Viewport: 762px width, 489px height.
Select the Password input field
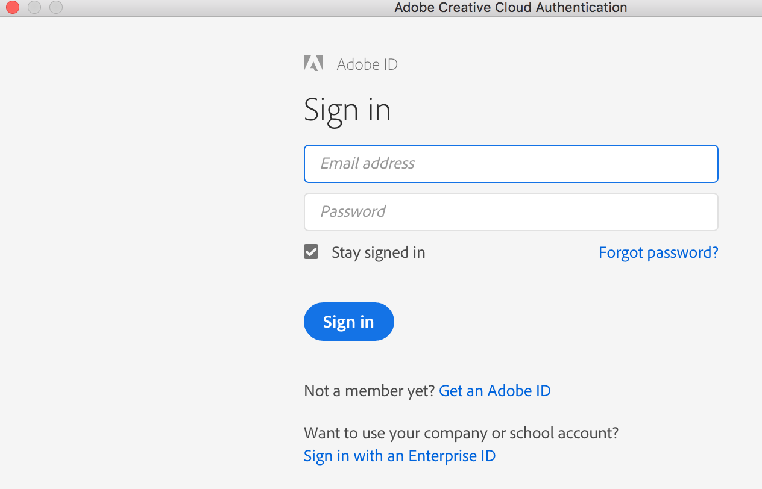point(511,212)
